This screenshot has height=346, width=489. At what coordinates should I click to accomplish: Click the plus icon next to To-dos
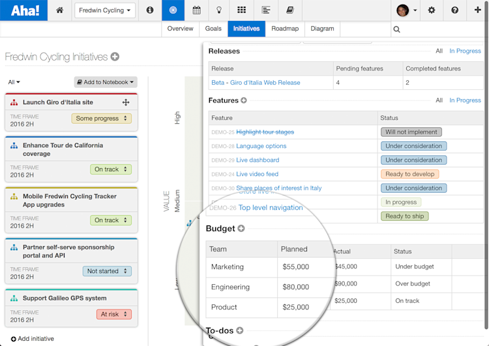pyautogui.click(x=239, y=330)
